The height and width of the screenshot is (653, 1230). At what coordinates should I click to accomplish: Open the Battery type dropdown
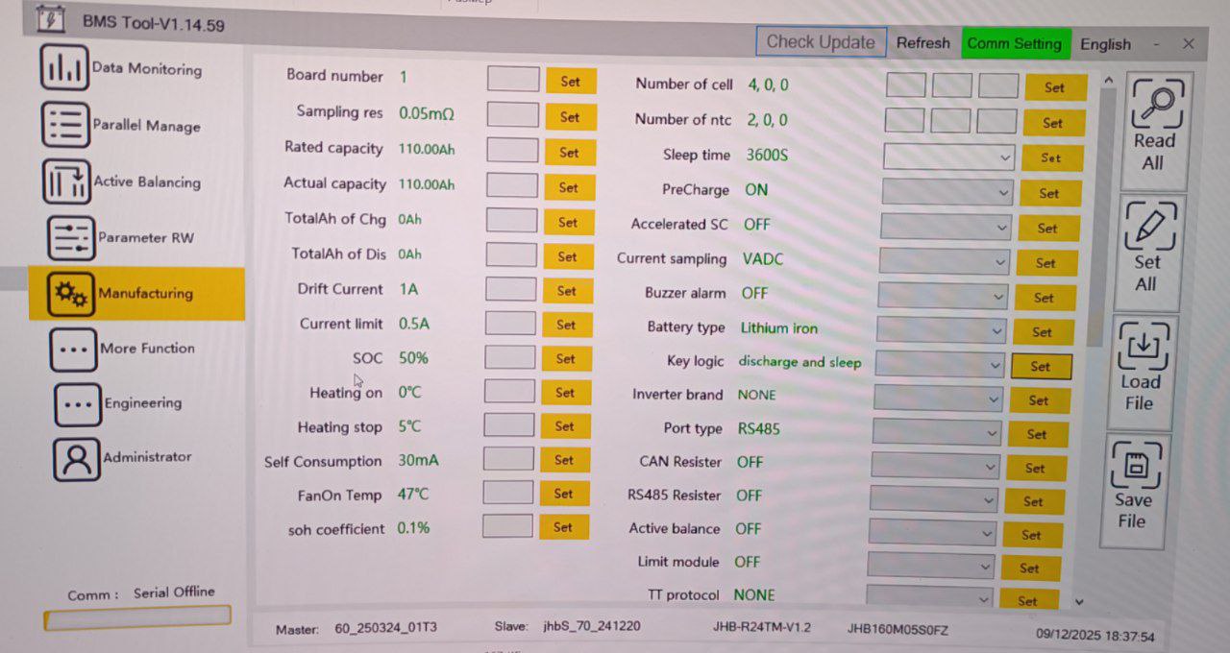tap(941, 331)
